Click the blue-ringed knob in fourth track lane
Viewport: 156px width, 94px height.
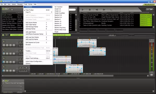[4, 71]
